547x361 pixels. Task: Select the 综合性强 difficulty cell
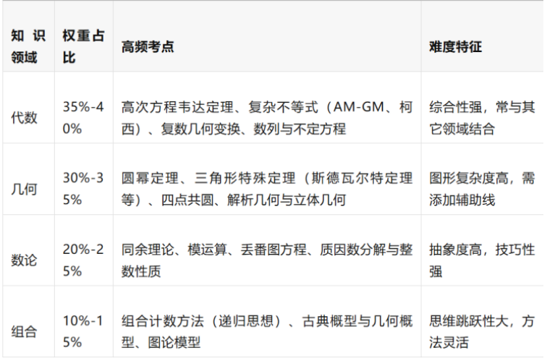click(481, 117)
